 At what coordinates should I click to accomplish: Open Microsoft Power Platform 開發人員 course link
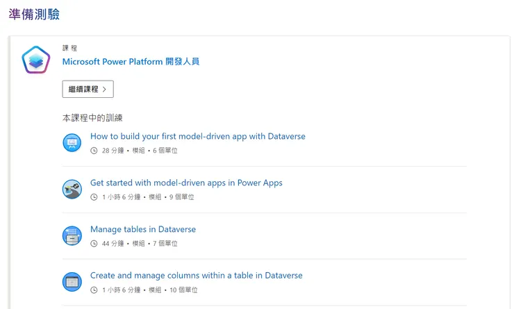(131, 62)
